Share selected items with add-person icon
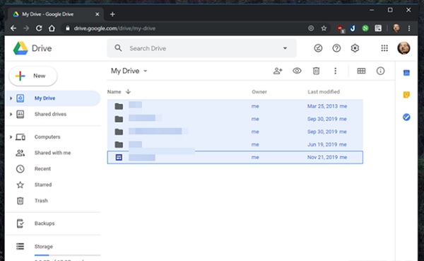This screenshot has width=424, height=261. 278,71
